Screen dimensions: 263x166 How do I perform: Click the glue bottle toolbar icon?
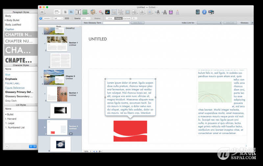[178, 12]
